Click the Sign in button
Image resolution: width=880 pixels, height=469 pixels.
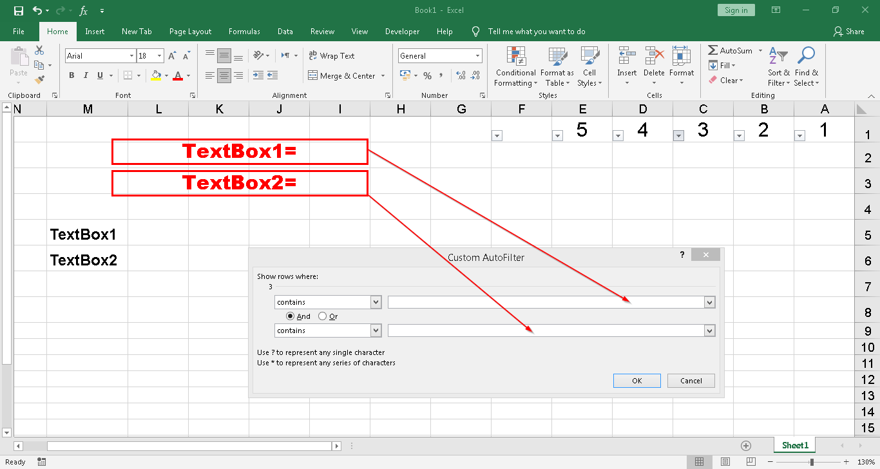click(x=736, y=10)
